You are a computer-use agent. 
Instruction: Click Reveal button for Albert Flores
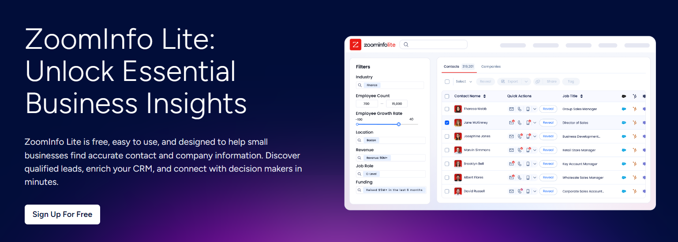pyautogui.click(x=548, y=177)
